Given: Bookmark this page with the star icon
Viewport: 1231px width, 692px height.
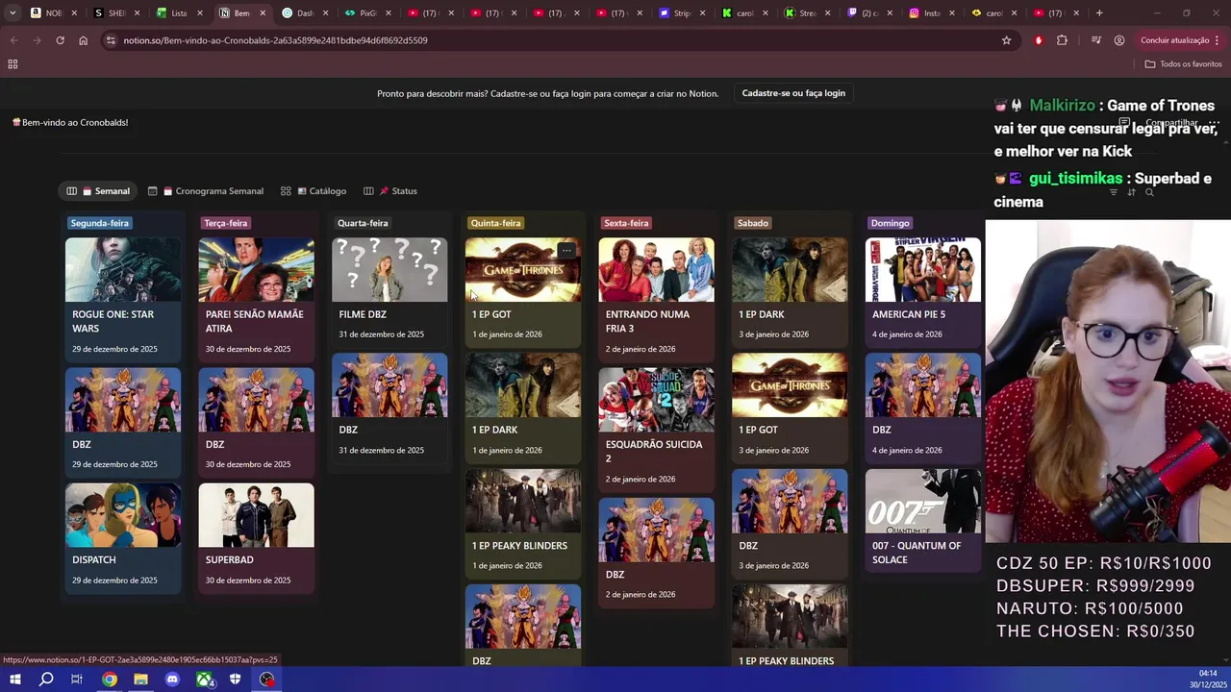Looking at the screenshot, I should [x=1006, y=40].
